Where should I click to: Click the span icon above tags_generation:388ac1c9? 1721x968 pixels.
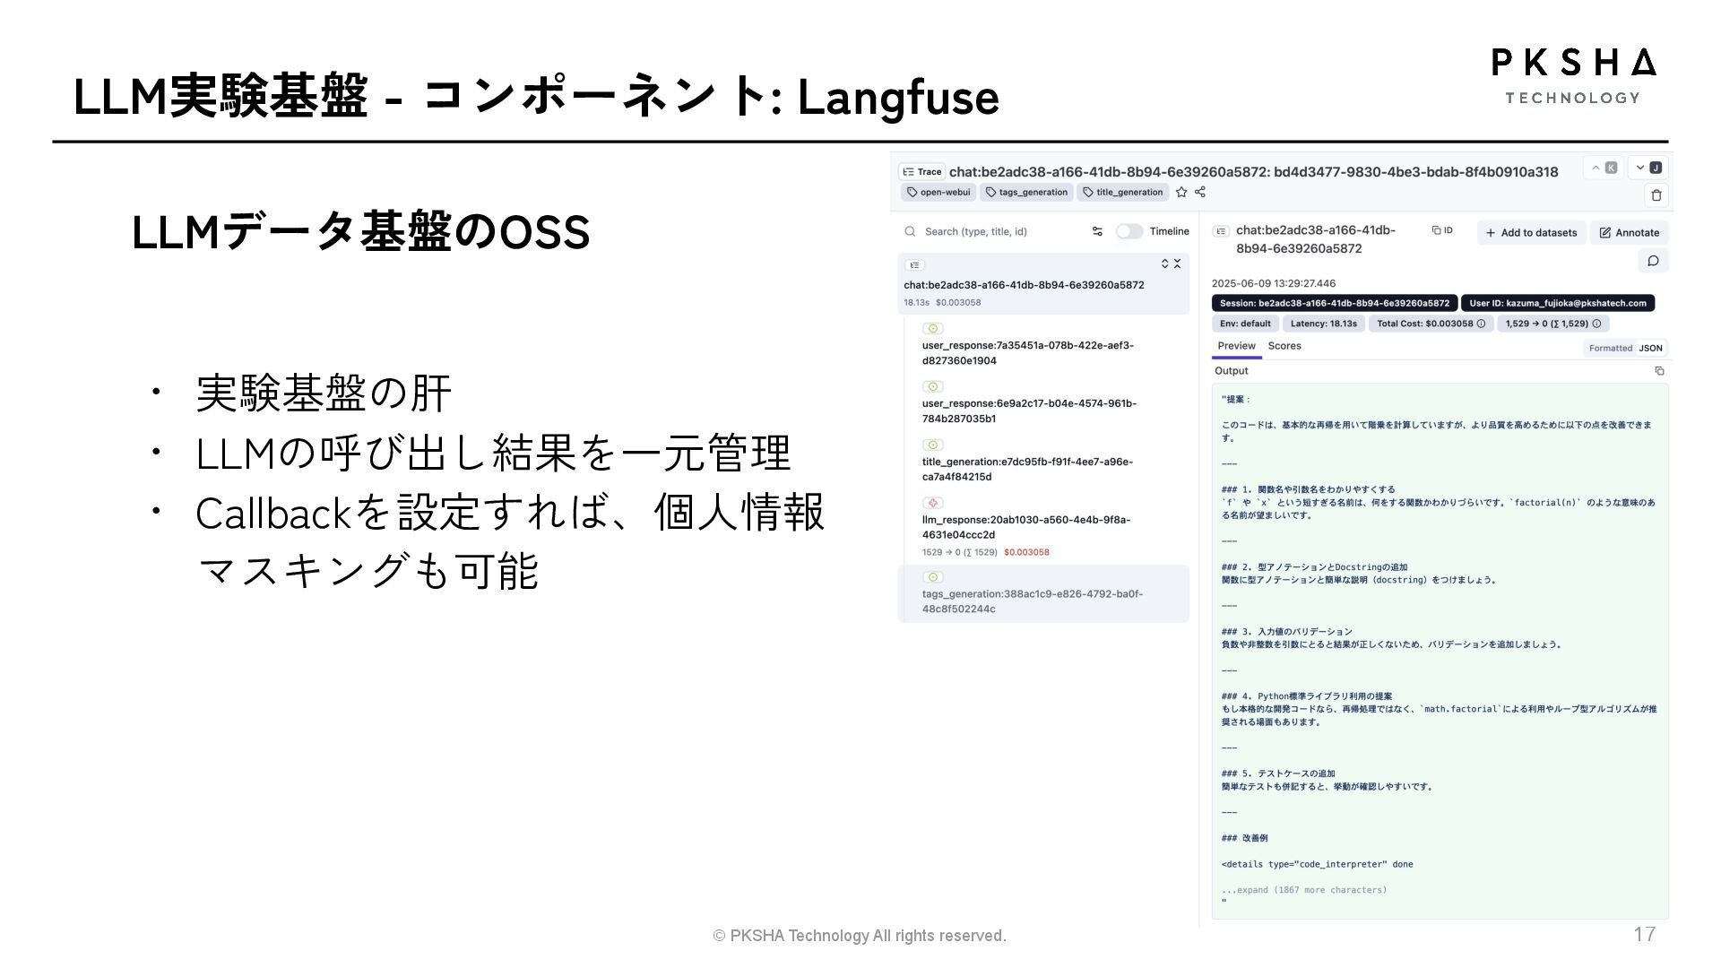(933, 577)
